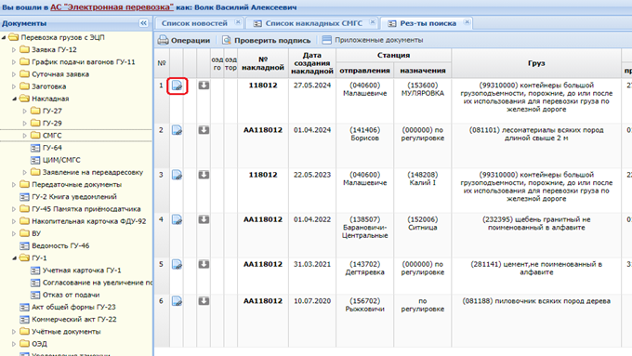Expand the Суточная заявка folder
The height and width of the screenshot is (356, 632).
click(14, 74)
